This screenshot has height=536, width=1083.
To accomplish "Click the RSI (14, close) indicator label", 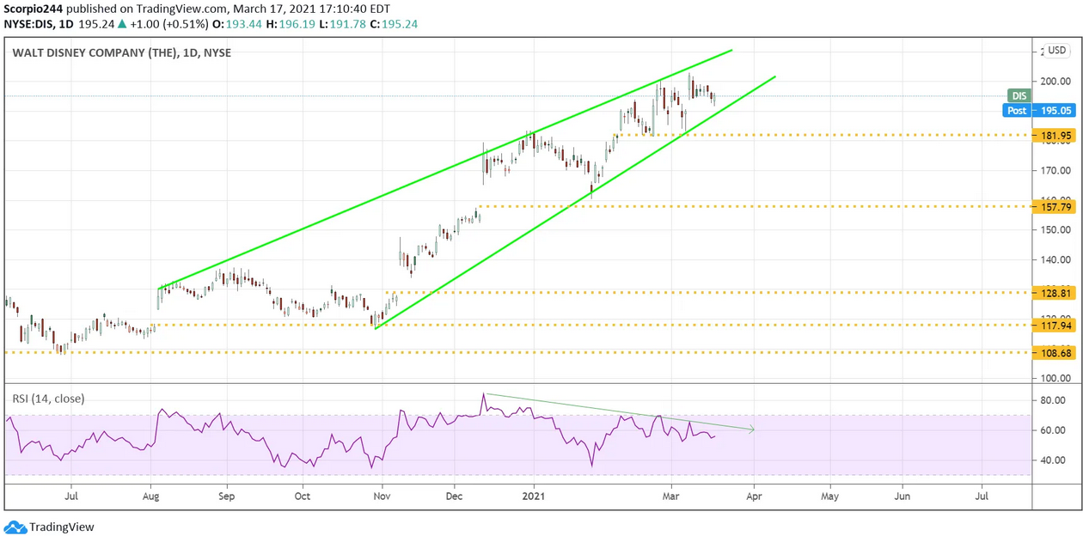I will coord(48,398).
